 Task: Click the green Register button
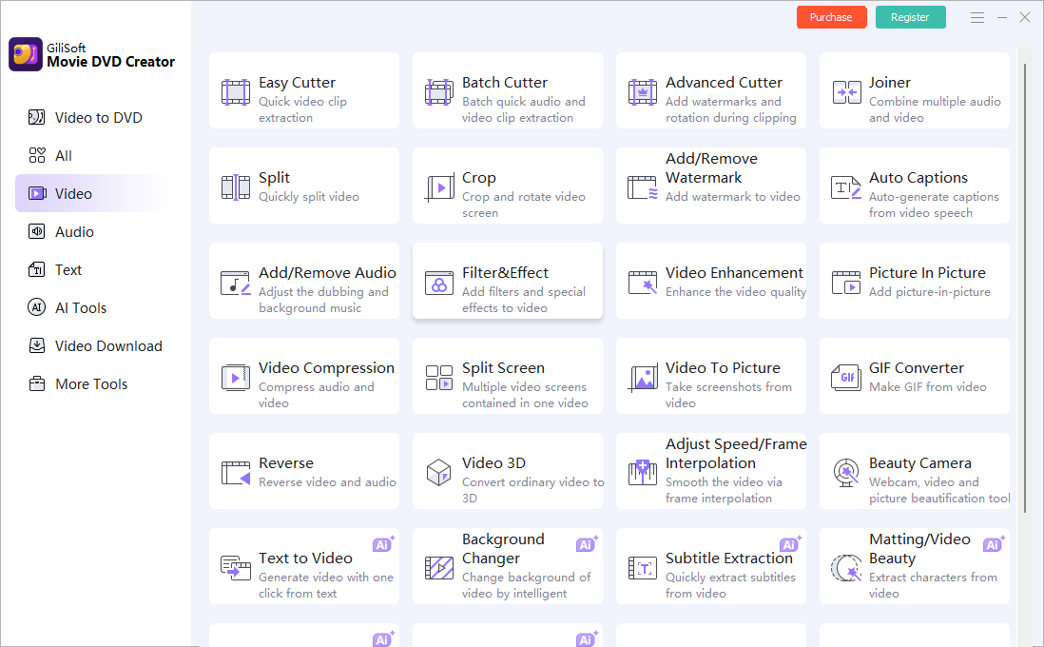[910, 17]
